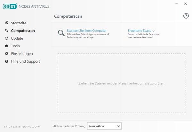Expand the Erweiterte Scans chevron
192x132 pixels.
pyautogui.click(x=153, y=31)
